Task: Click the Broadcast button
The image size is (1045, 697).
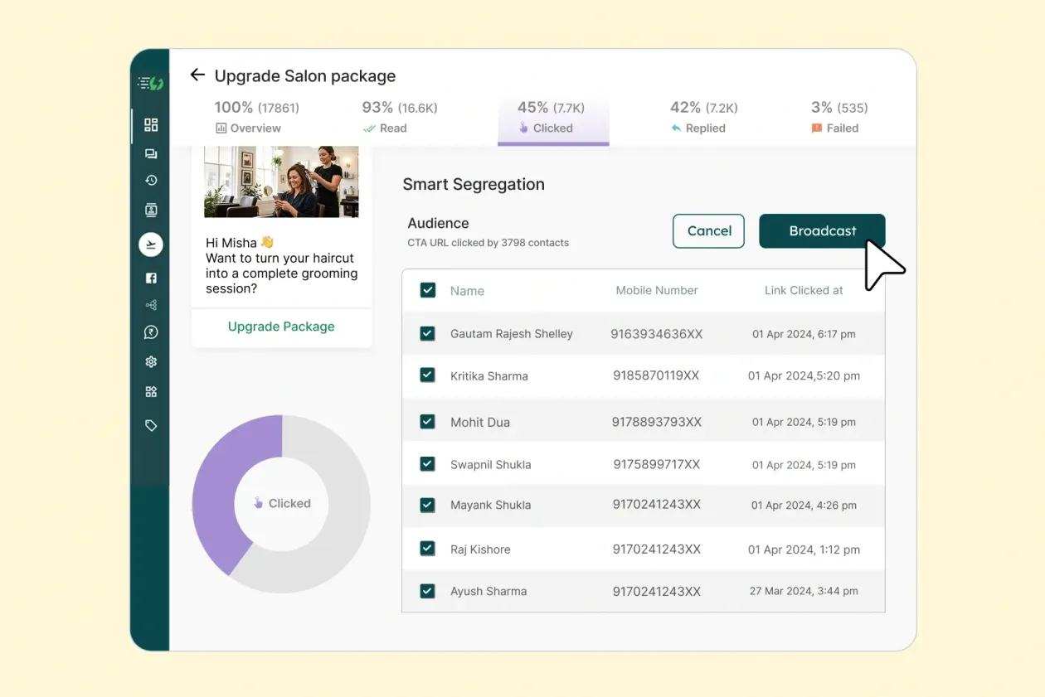Action: 822,231
